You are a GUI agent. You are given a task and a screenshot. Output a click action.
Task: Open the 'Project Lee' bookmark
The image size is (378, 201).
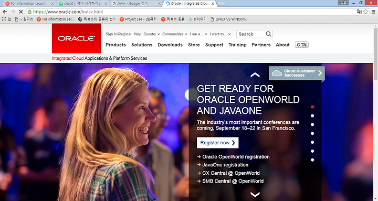138,19
